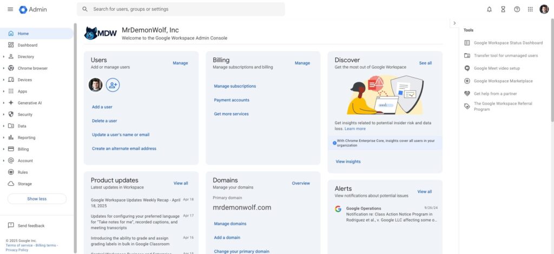Expand the Account menu arrow
The width and height of the screenshot is (554, 254).
click(x=4, y=161)
